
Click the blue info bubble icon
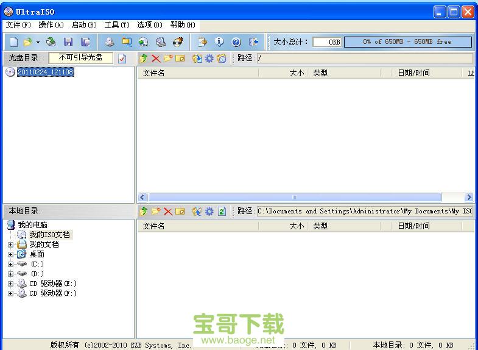tap(219, 42)
